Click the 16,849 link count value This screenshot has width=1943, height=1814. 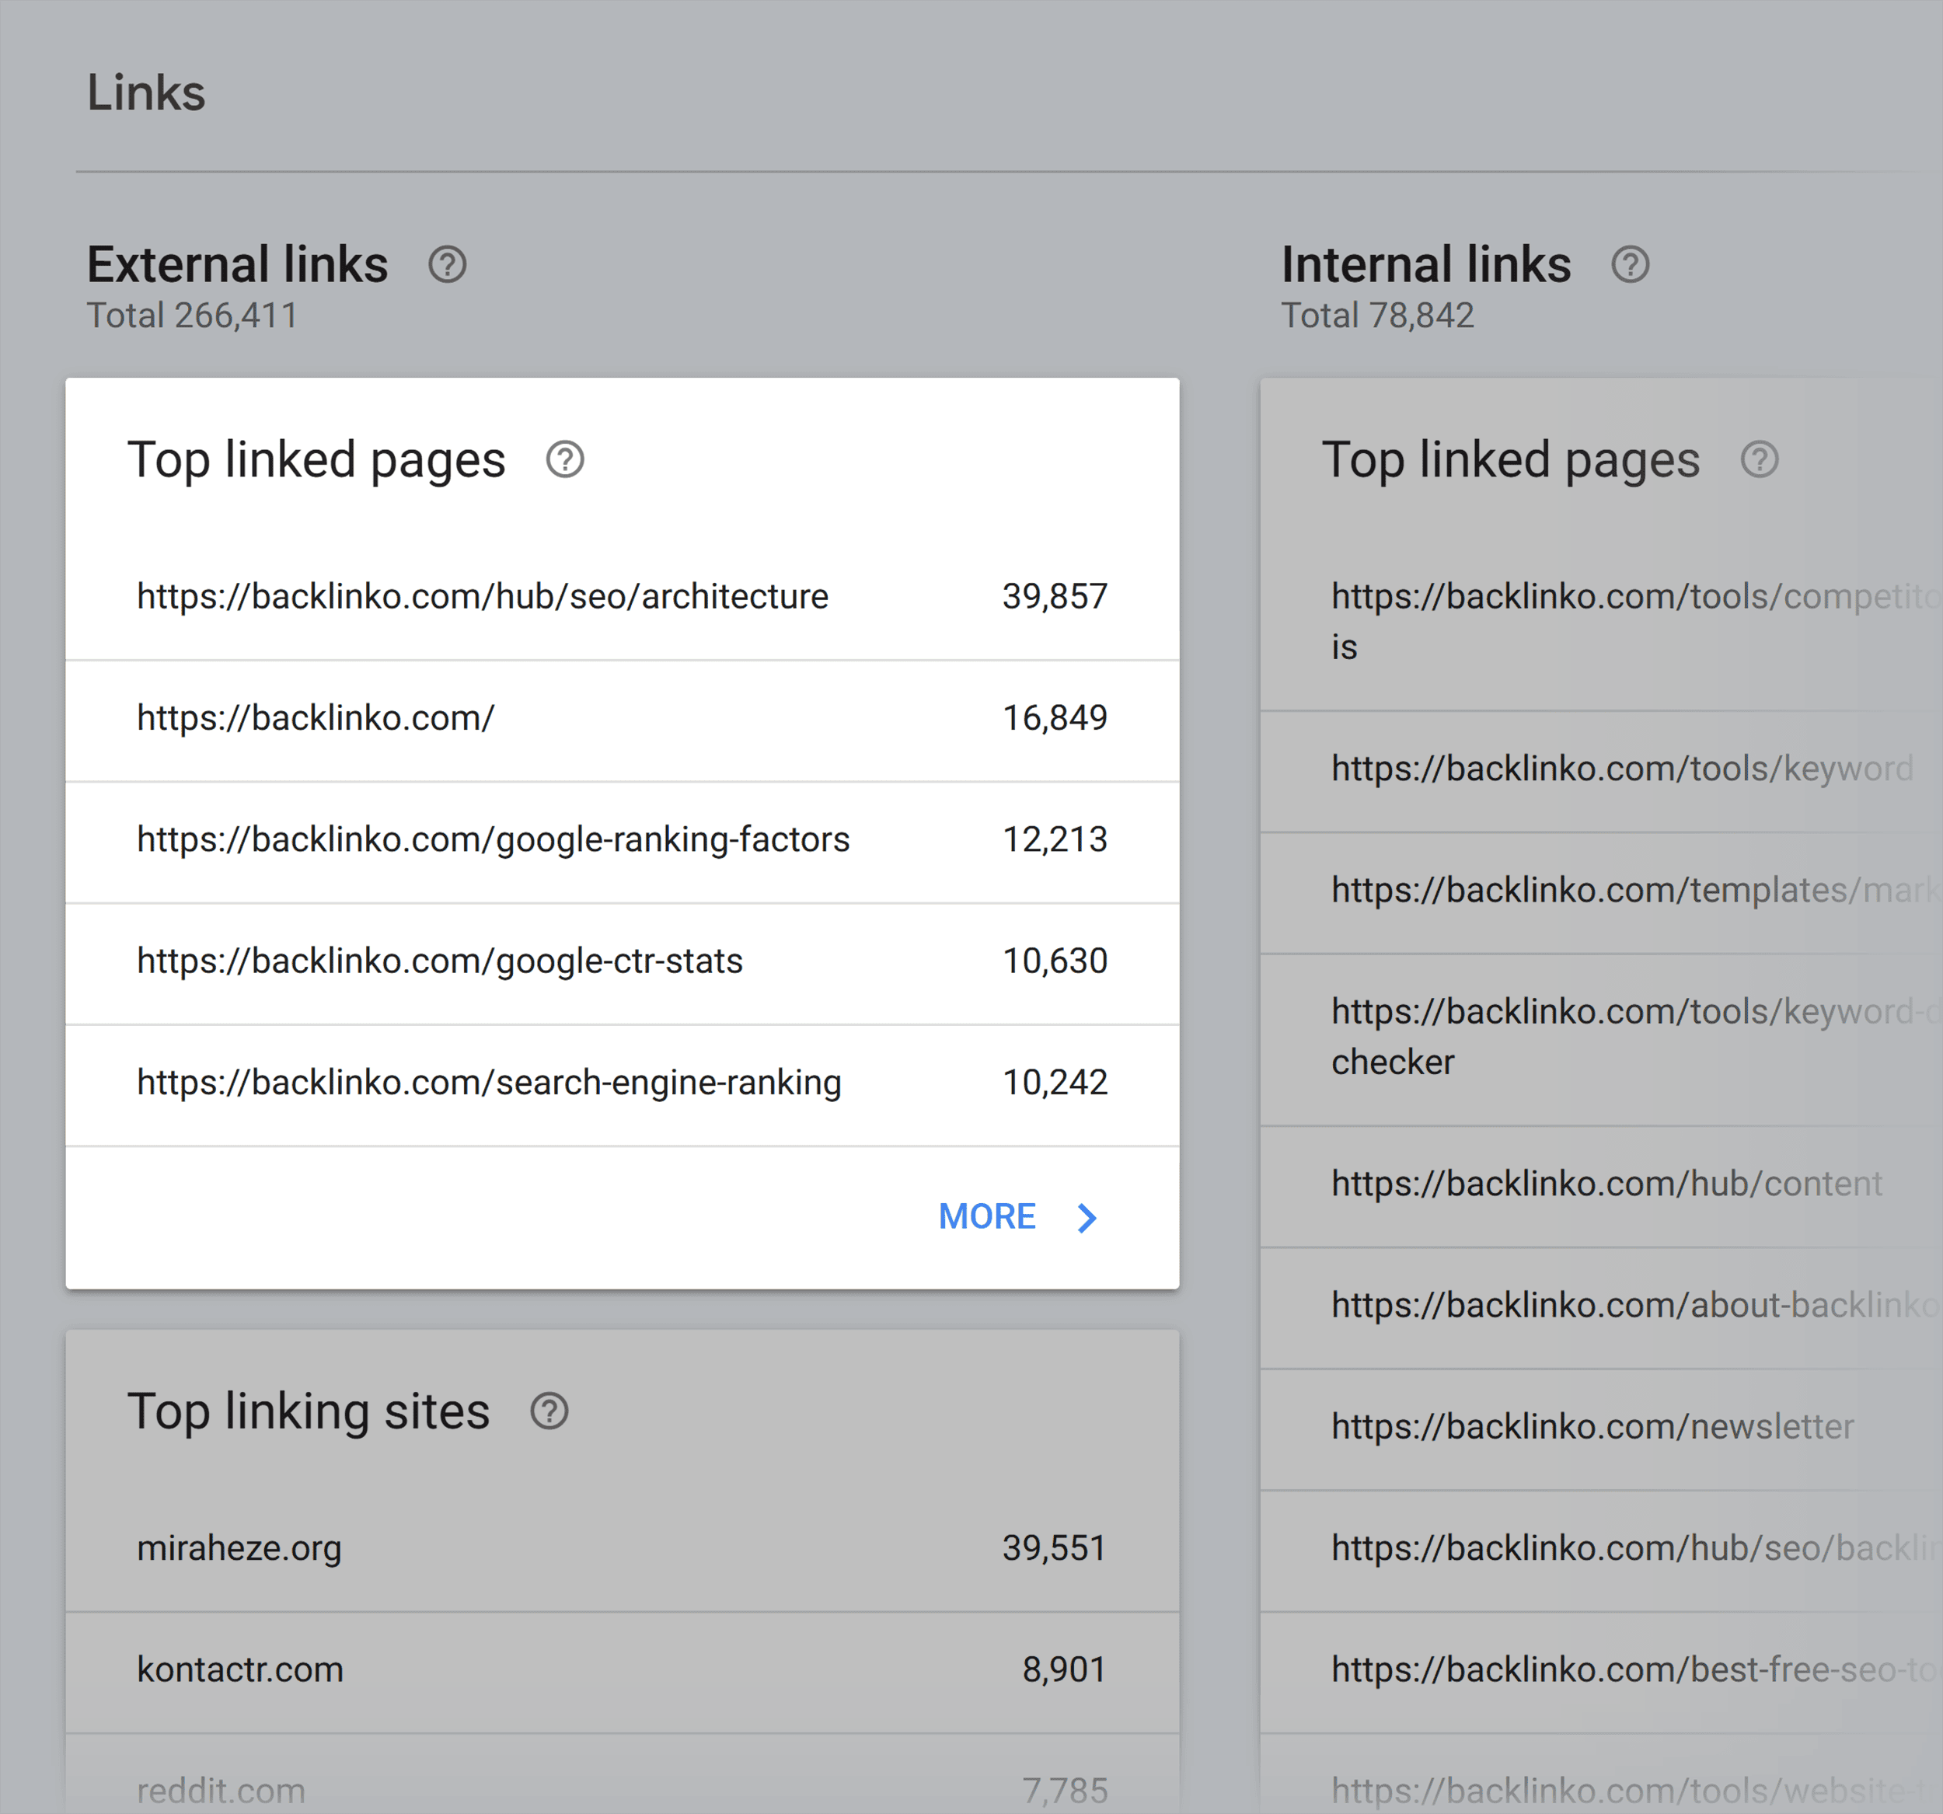[x=1055, y=718]
